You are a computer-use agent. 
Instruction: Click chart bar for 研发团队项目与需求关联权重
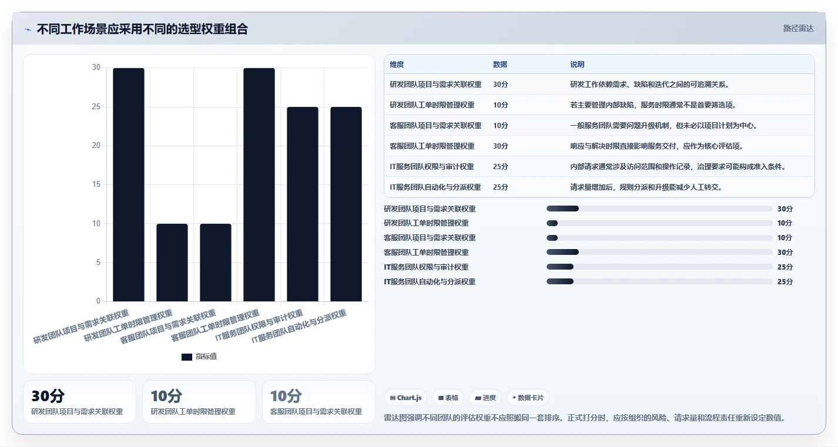coord(129,185)
